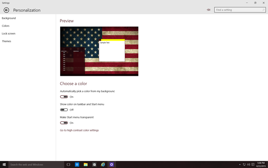Open Action Center notifications icon

253,165
